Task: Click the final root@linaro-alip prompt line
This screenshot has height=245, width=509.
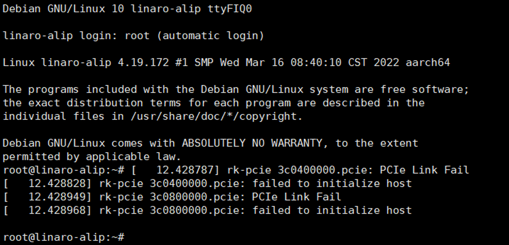Action: [x=64, y=237]
